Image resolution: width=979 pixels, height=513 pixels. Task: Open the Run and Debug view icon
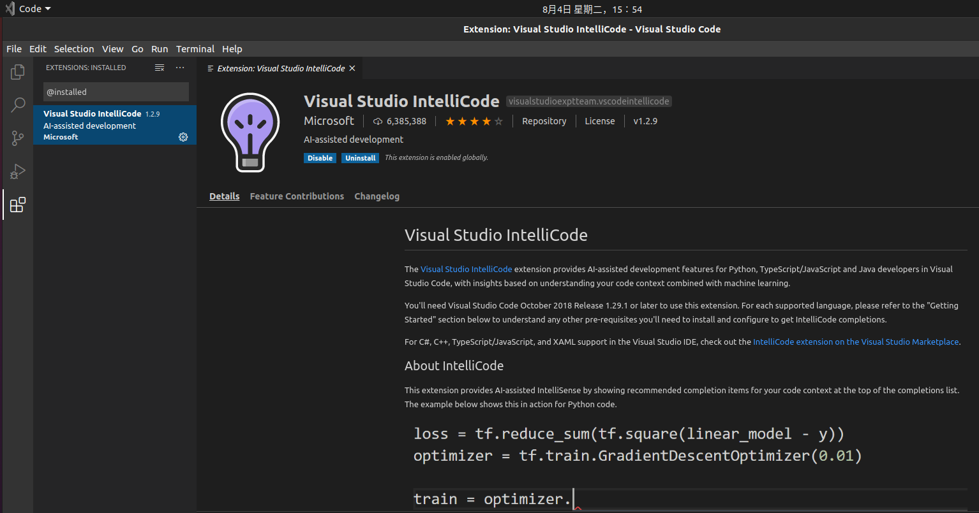[18, 171]
